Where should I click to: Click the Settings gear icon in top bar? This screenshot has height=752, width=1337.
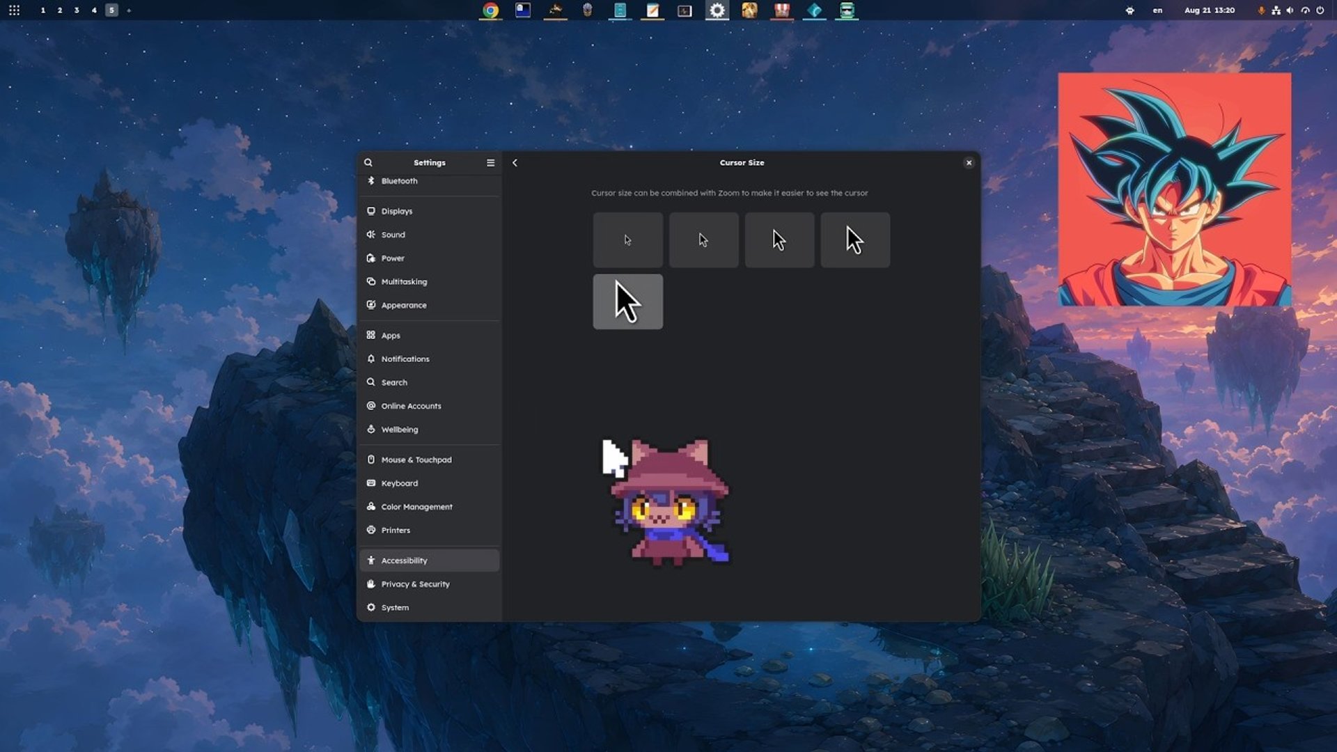click(717, 10)
